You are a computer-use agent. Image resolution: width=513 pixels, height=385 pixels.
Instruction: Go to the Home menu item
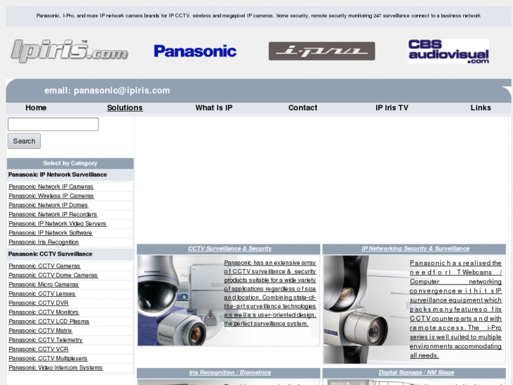pyautogui.click(x=36, y=108)
